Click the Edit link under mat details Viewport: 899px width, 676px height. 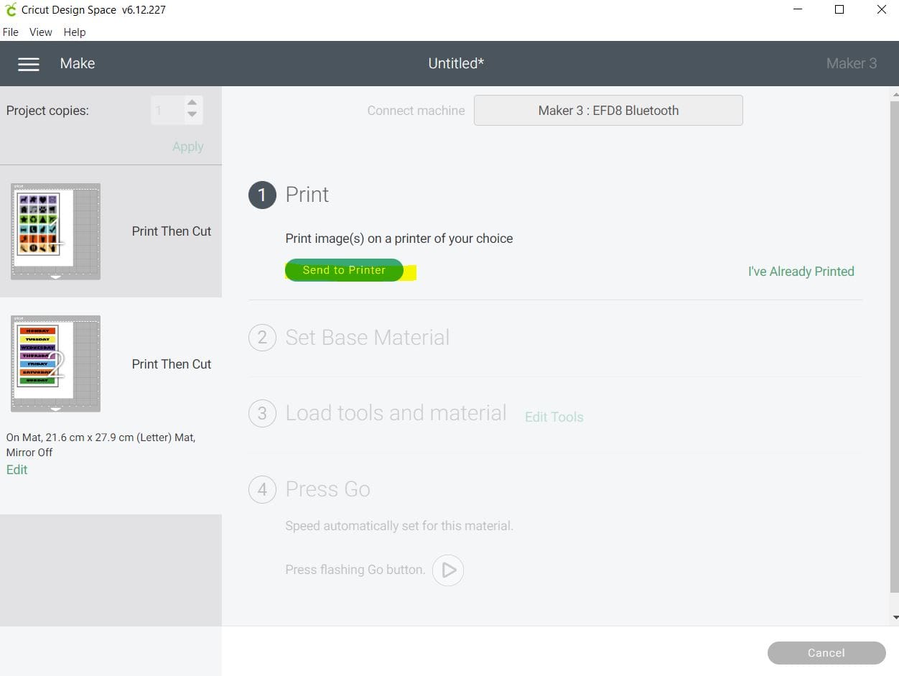coord(17,470)
